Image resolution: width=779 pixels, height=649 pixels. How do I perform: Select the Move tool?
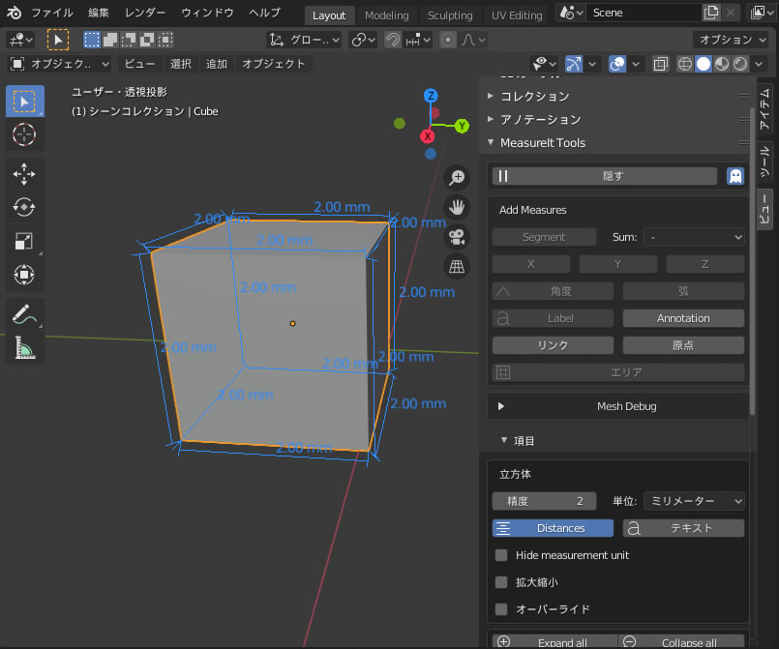point(24,174)
